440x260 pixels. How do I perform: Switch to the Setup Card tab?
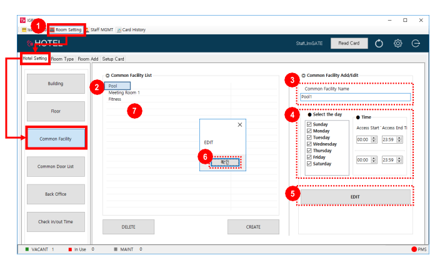113,59
